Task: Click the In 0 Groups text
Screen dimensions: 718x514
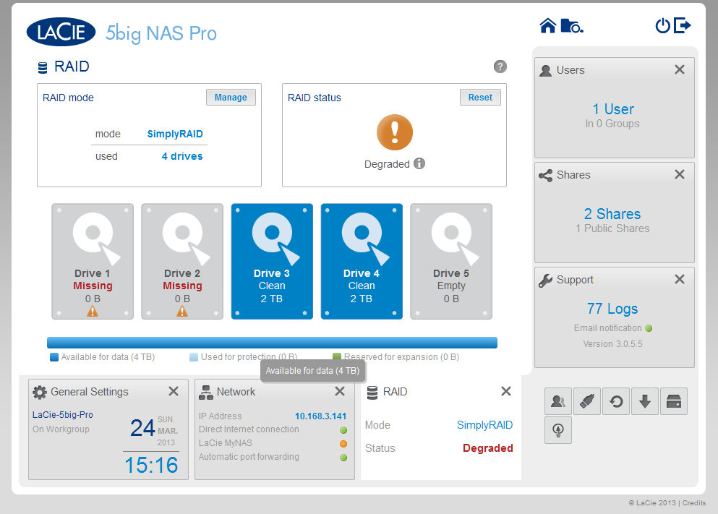Action: [x=612, y=124]
